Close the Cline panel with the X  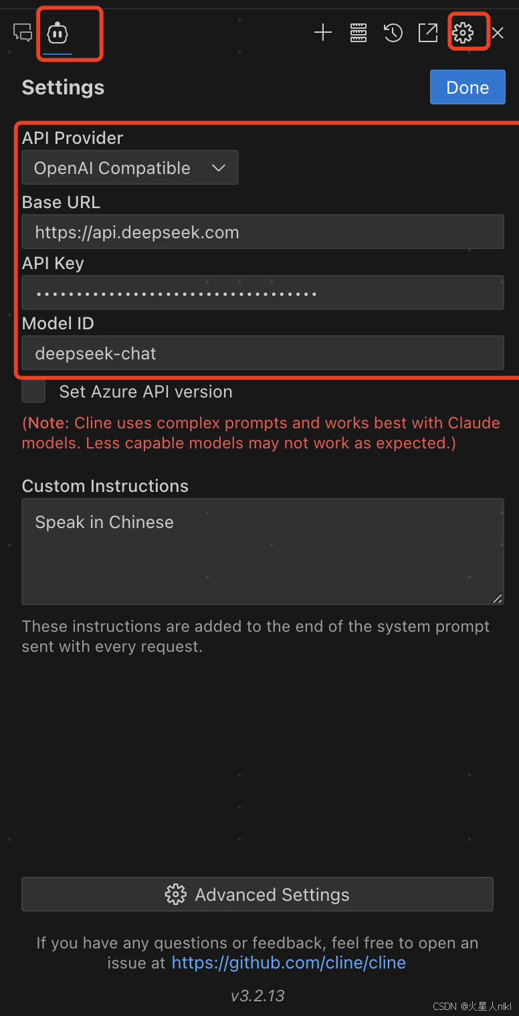pos(498,32)
